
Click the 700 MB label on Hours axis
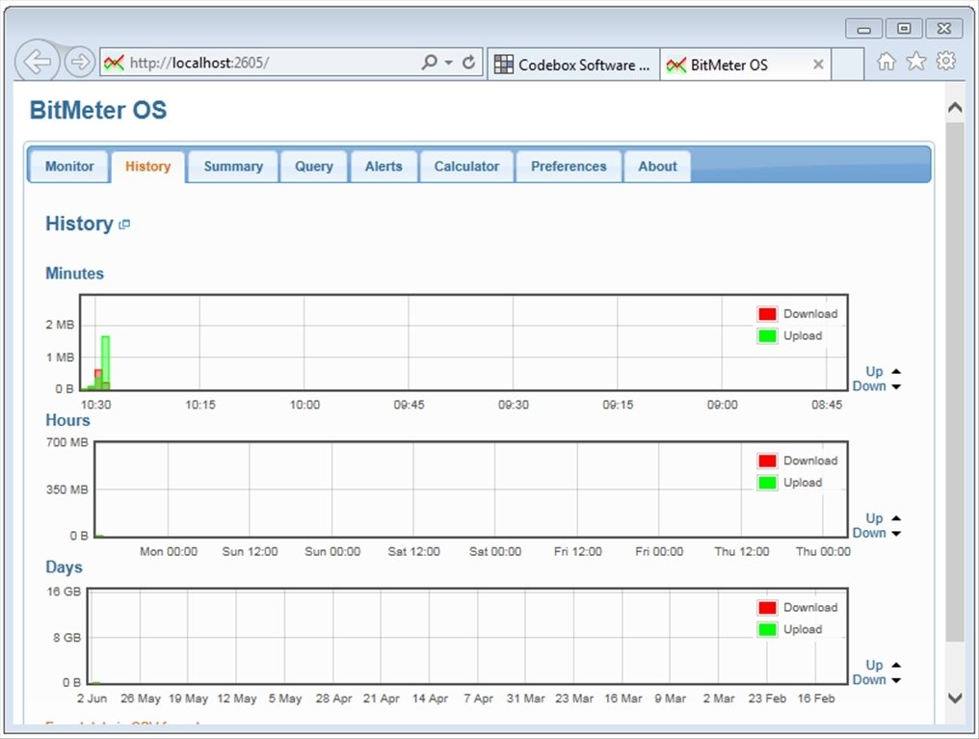click(x=66, y=442)
